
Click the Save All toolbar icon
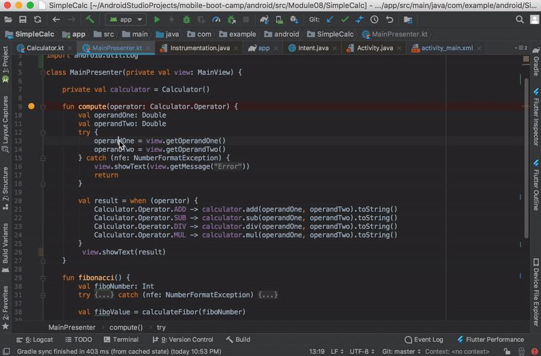pos(23,20)
